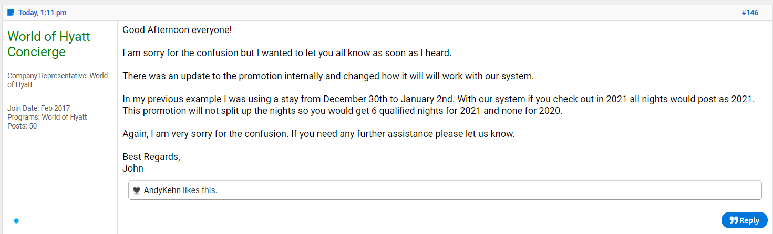Click the "John" signature line
Viewport: 773px width, 234px height.
coord(133,168)
